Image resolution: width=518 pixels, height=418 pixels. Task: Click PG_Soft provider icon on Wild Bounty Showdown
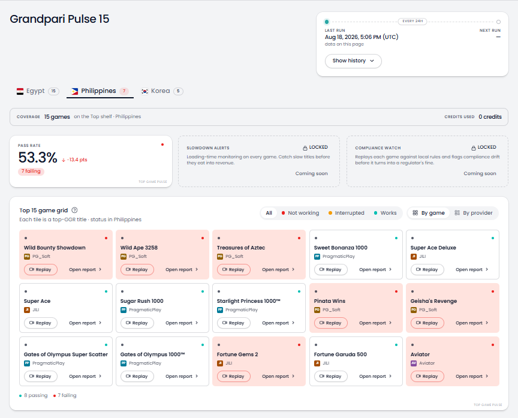pos(27,257)
